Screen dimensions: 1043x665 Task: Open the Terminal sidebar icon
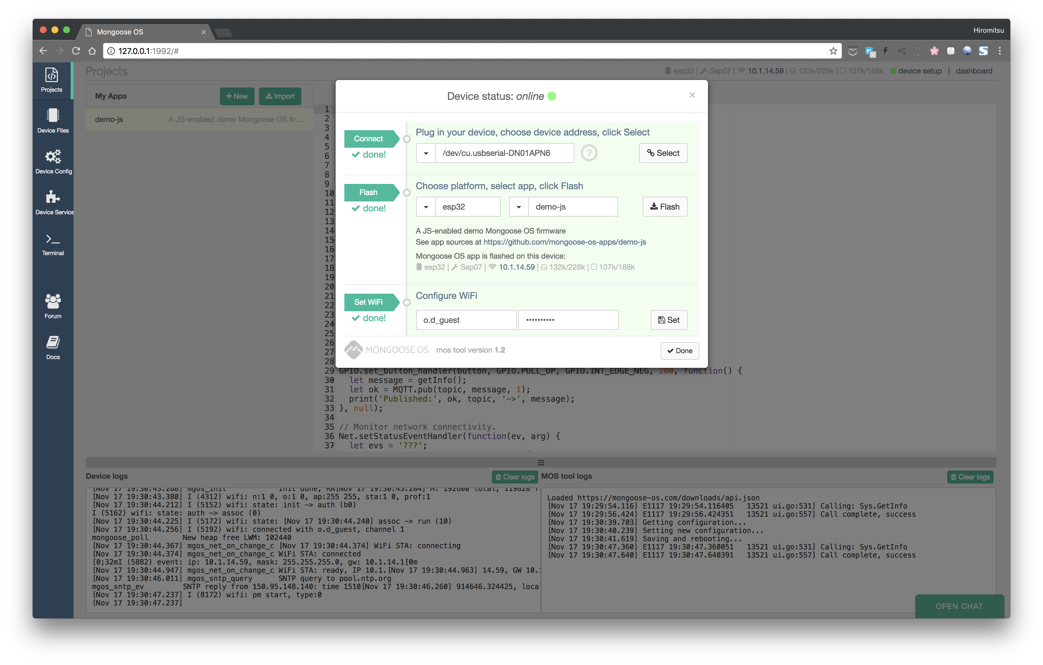pyautogui.click(x=53, y=244)
